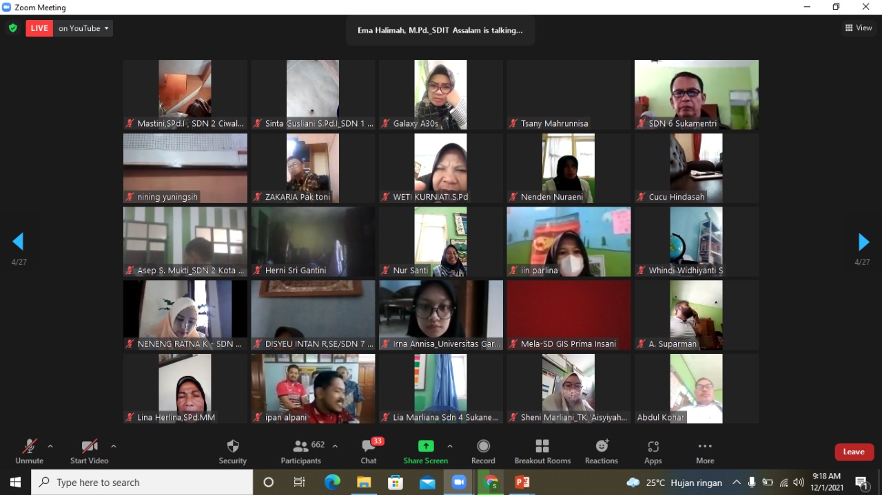The image size is (882, 495).
Task: Open the More options menu
Action: [x=704, y=451]
